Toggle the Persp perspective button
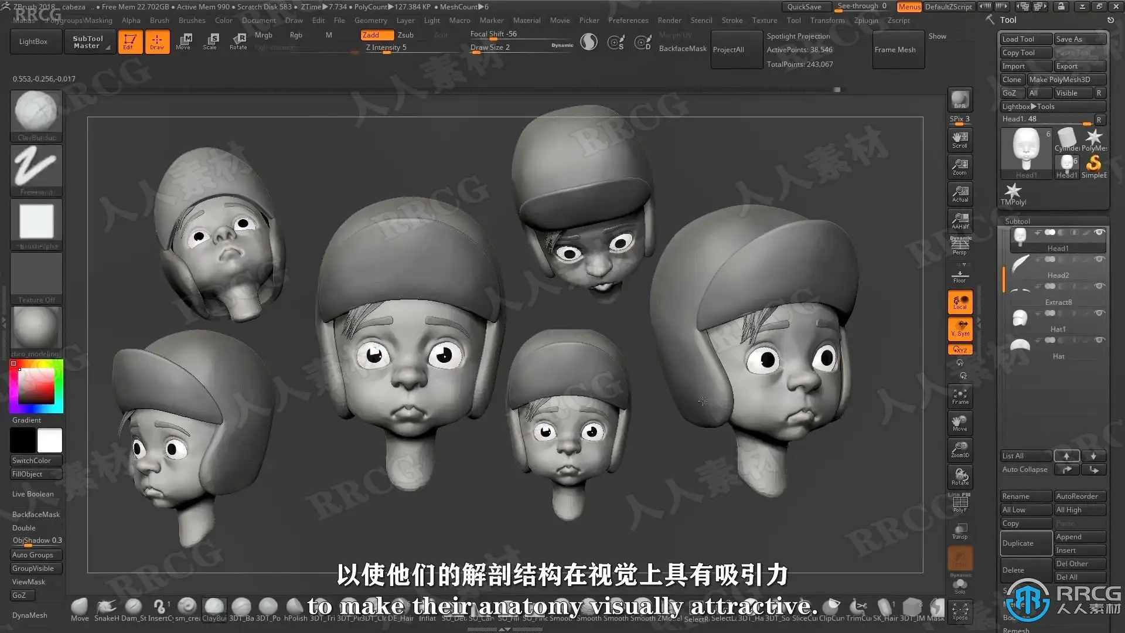Screen dimensions: 1125x633 (x=960, y=246)
